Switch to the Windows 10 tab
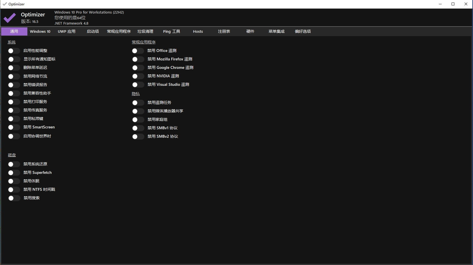 tap(40, 31)
